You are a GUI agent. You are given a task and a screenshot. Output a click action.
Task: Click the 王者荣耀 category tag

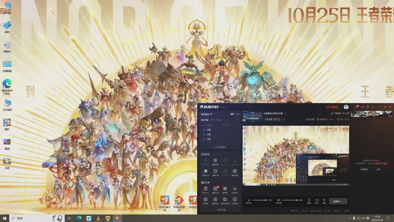pos(272,119)
